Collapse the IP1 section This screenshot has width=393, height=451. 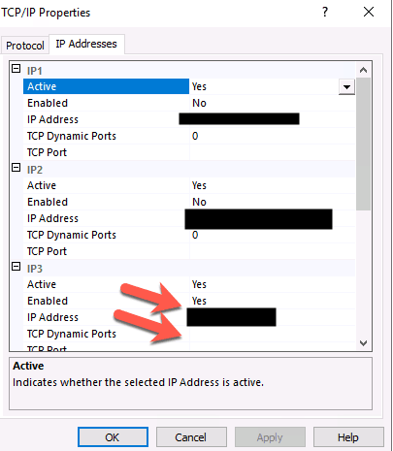tap(16, 69)
